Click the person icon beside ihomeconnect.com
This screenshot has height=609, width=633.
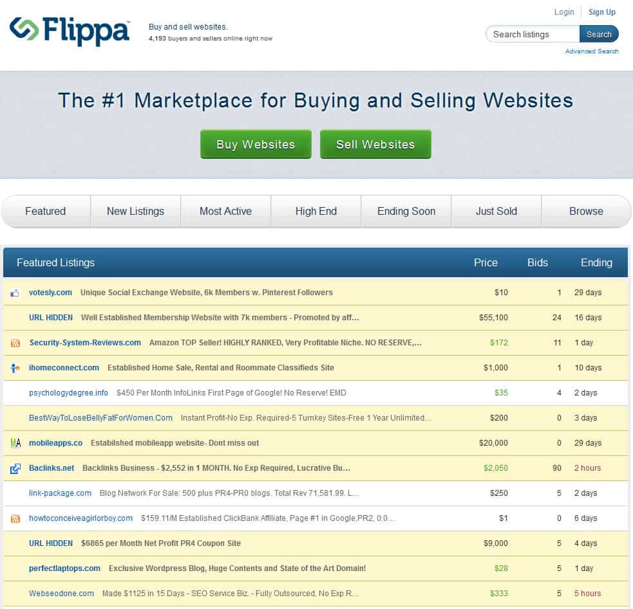pyautogui.click(x=15, y=368)
